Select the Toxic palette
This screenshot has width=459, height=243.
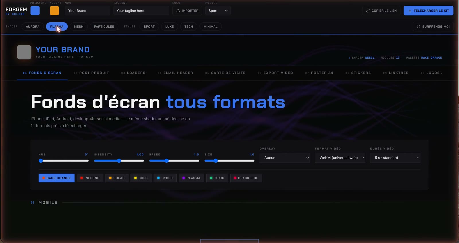(217, 178)
